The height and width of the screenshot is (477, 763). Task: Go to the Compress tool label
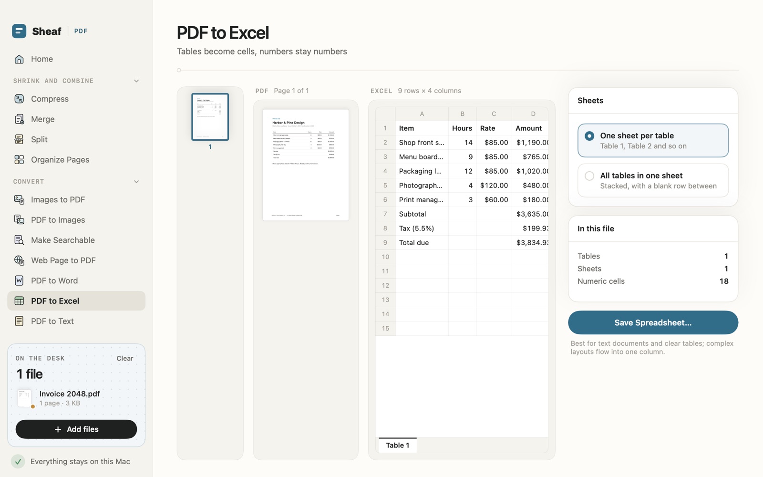[50, 99]
